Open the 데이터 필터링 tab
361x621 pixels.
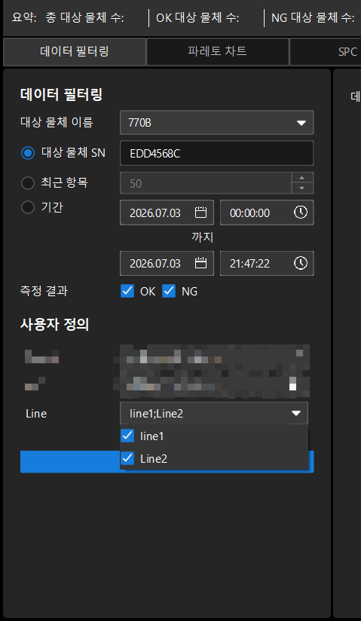point(75,51)
